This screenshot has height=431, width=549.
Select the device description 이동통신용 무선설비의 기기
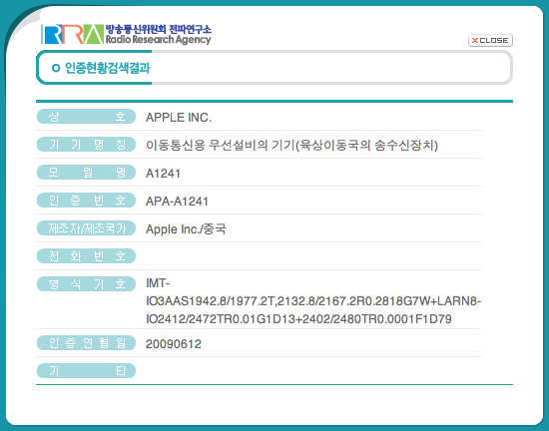pos(291,145)
